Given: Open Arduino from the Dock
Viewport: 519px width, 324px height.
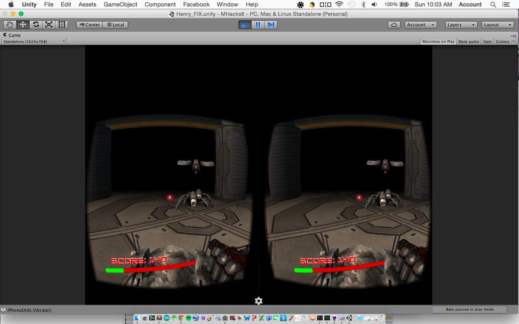Looking at the screenshot, I should tap(167, 318).
